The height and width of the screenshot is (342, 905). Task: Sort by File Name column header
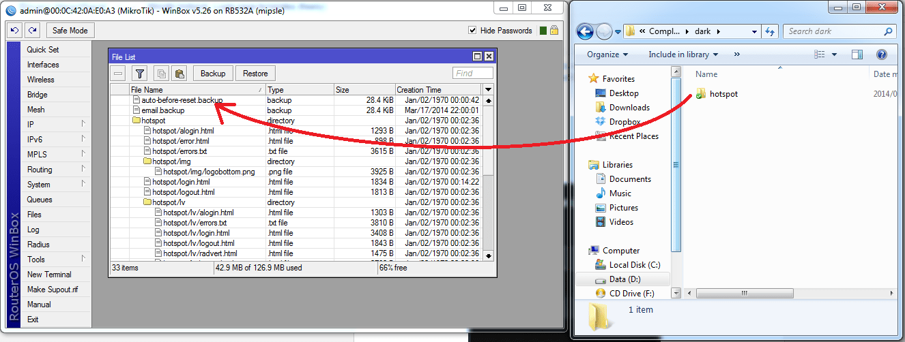(x=197, y=90)
